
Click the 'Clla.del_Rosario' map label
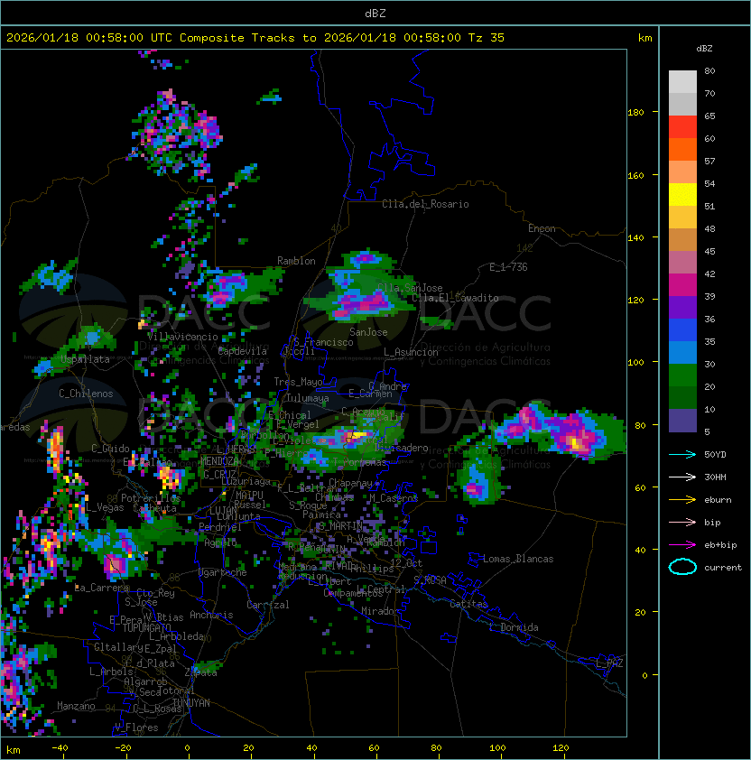(x=425, y=204)
